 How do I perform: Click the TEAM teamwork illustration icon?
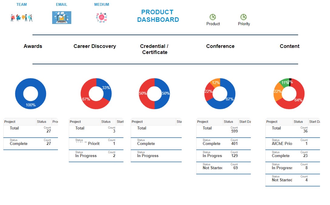click(x=21, y=18)
